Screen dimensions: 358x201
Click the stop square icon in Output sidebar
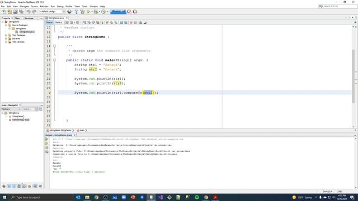click(47, 147)
